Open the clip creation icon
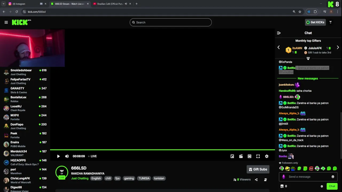Image resolution: width=342 pixels, height=192 pixels. [241, 156]
